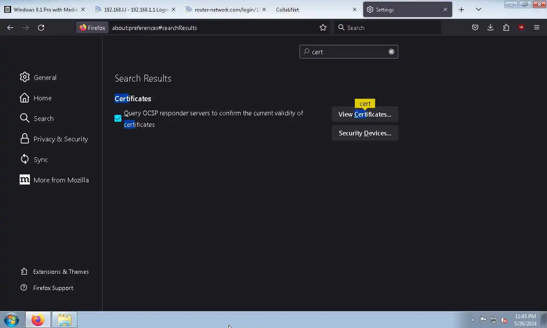Switch to the Windows 8.1 Pro tab
547x328 pixels.
[45, 9]
